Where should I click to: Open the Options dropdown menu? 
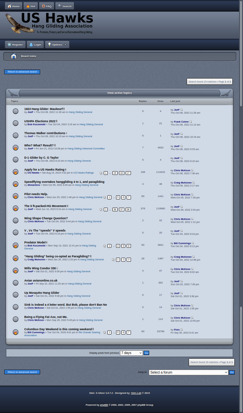[x=57, y=44]
